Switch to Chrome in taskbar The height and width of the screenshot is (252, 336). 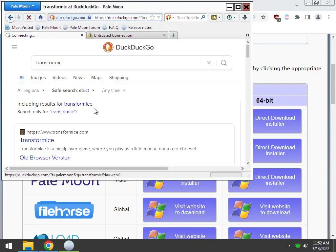49,245
